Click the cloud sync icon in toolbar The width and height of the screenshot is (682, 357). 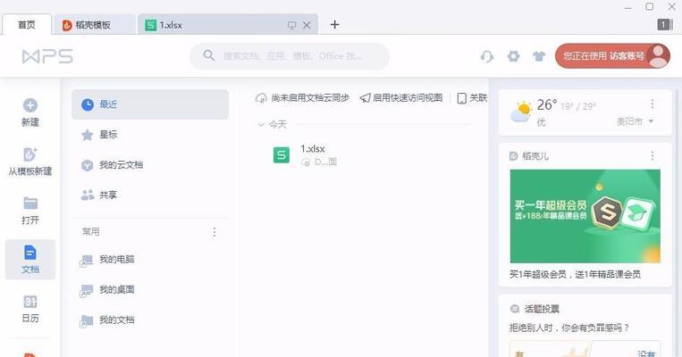(x=261, y=98)
